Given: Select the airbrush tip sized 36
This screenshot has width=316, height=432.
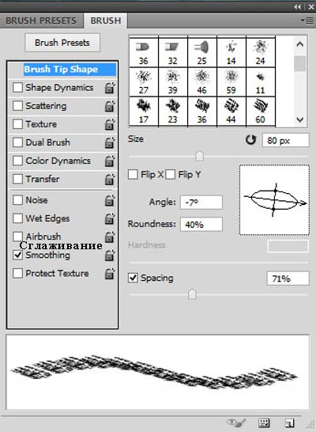Looking at the screenshot, I should click(x=144, y=51).
